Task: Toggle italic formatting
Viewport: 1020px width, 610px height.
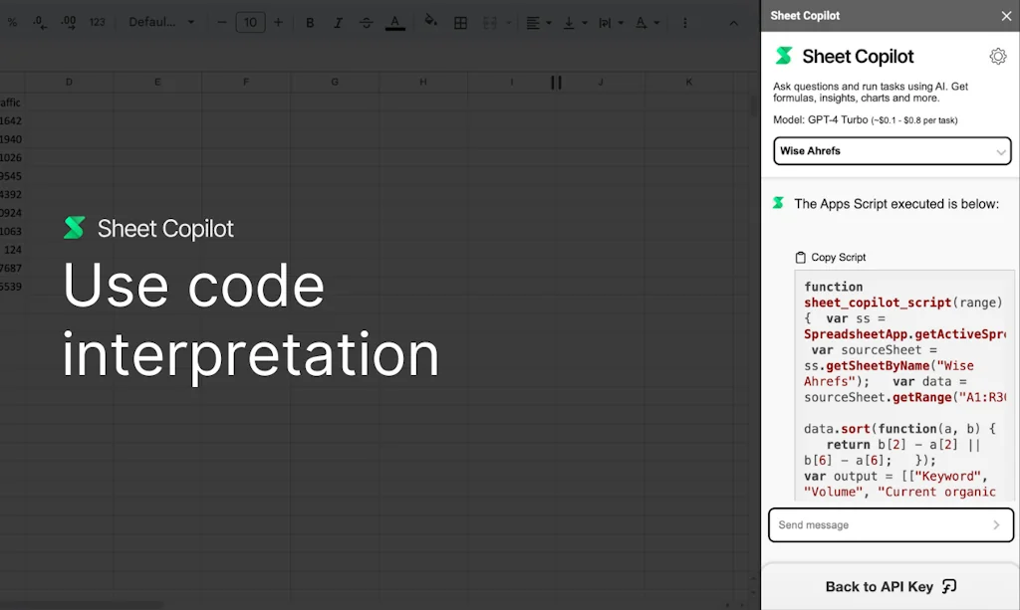Action: (x=337, y=21)
